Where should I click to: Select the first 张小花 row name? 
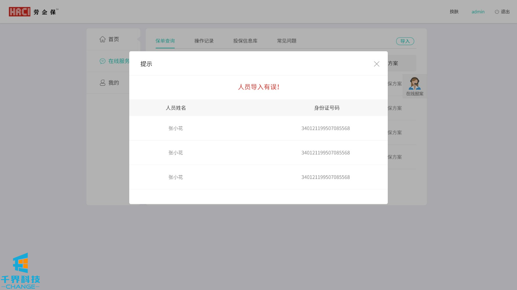176,128
